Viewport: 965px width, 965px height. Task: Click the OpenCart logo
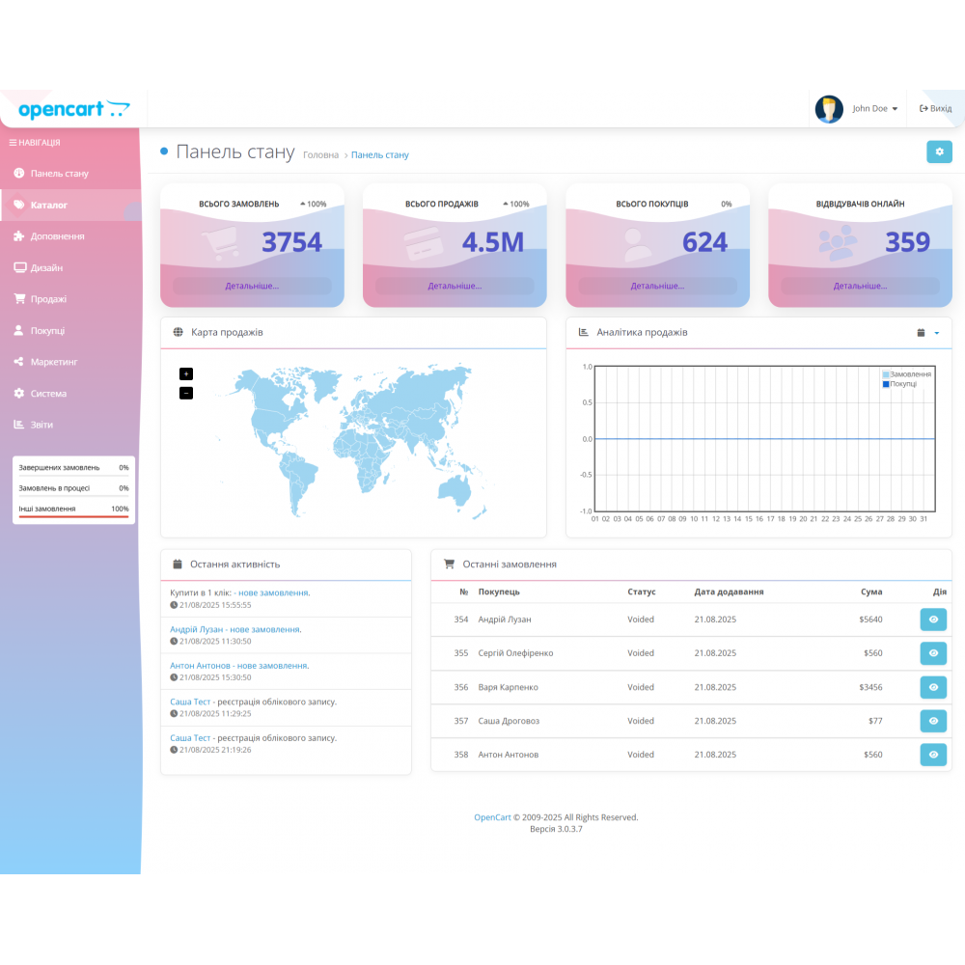[73, 109]
